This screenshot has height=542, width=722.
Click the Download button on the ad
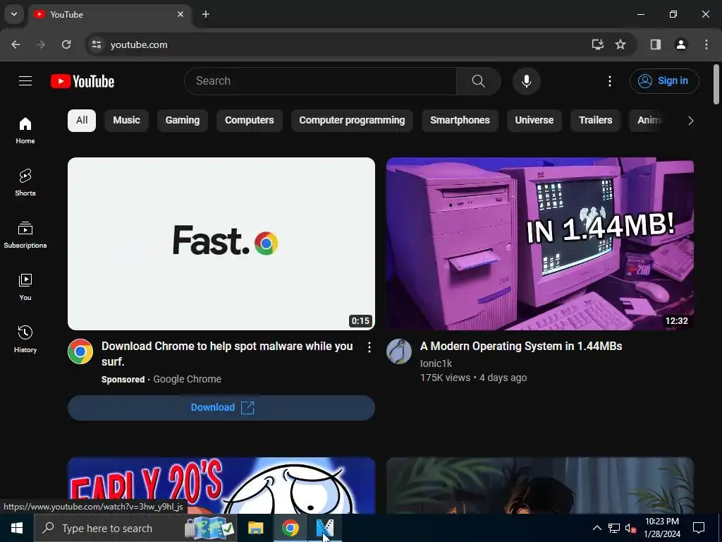tap(221, 407)
